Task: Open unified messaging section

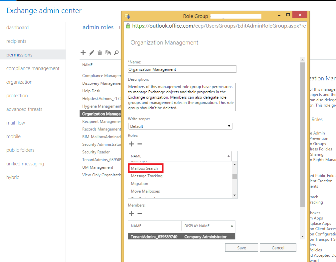Action: click(25, 164)
